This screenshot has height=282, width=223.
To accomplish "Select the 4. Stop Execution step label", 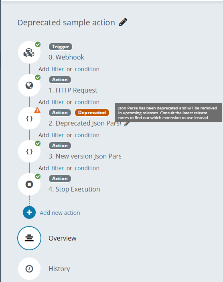I will tap(74, 189).
